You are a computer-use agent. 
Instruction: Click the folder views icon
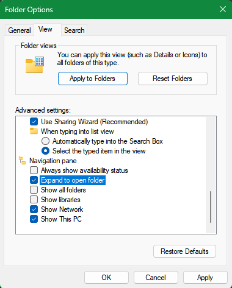click(x=35, y=65)
